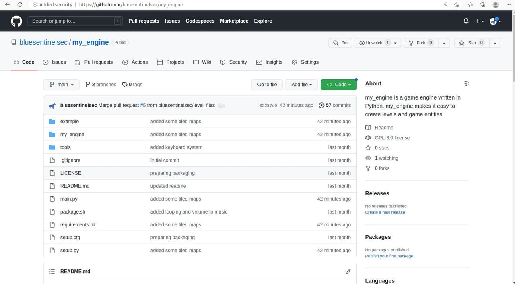The height and width of the screenshot is (284, 515).
Task: Star the repository
Action: point(472,43)
